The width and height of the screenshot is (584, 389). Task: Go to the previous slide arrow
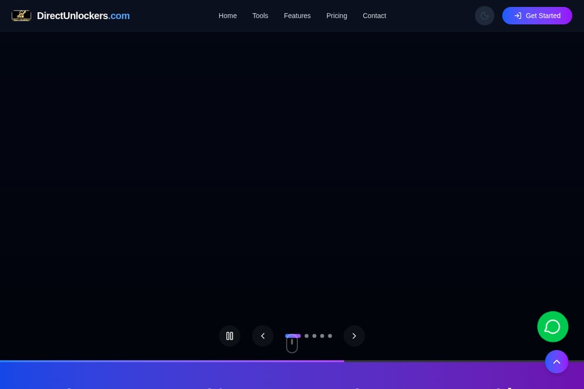pos(263,336)
